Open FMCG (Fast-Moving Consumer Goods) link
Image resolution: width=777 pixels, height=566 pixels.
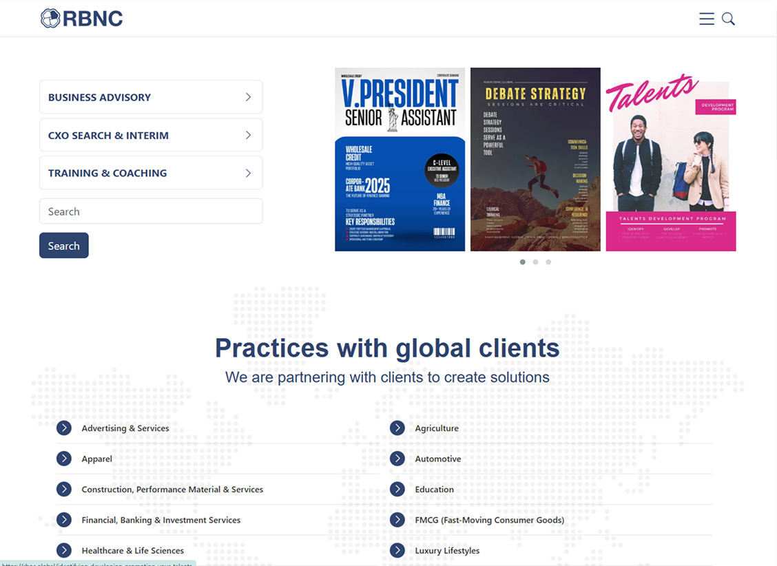pyautogui.click(x=489, y=520)
